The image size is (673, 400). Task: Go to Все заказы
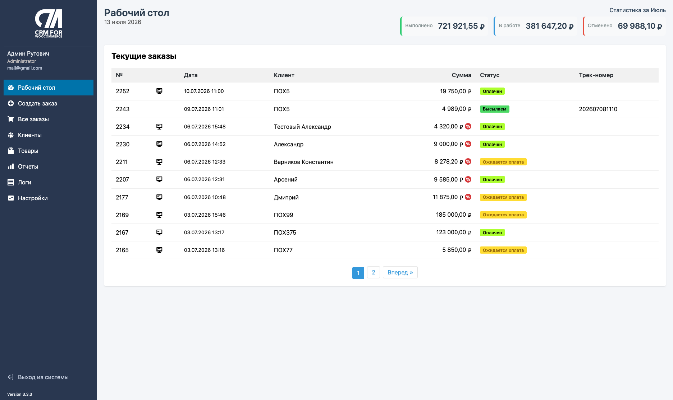(49, 119)
